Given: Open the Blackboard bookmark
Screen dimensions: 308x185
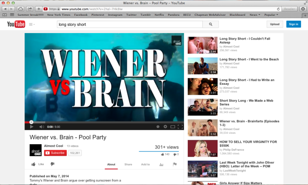Looking at the screenshot, I should coord(237,15).
